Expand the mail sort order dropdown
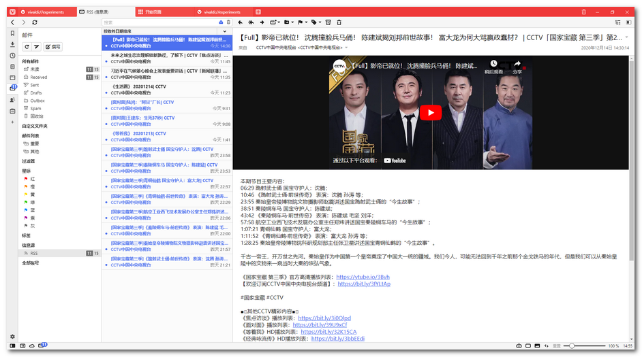Image resolution: width=642 pixels, height=357 pixels. (224, 31)
